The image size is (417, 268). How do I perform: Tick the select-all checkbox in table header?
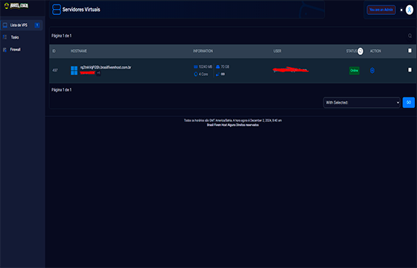(x=410, y=51)
